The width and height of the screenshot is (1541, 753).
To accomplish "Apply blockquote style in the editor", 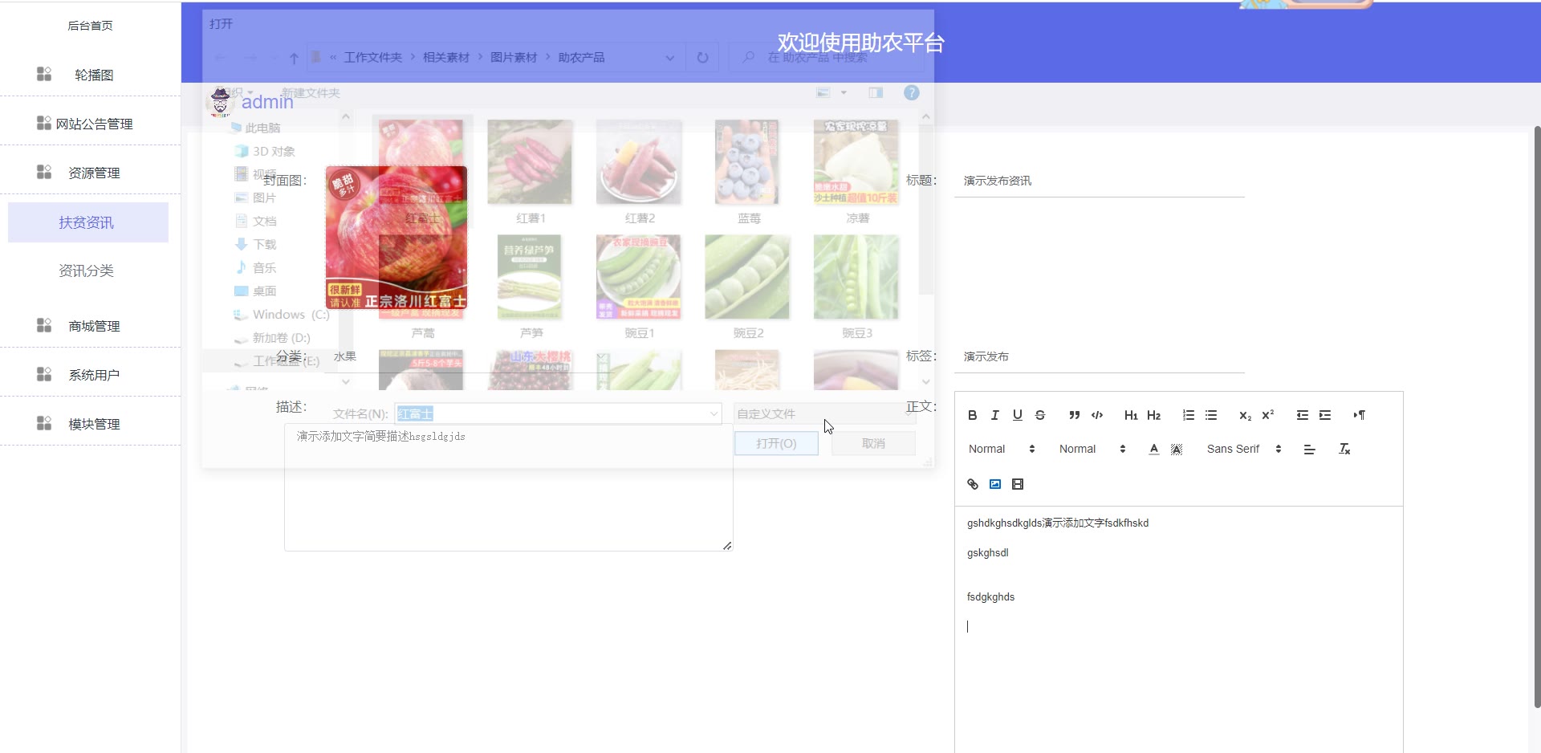I will (1074, 415).
